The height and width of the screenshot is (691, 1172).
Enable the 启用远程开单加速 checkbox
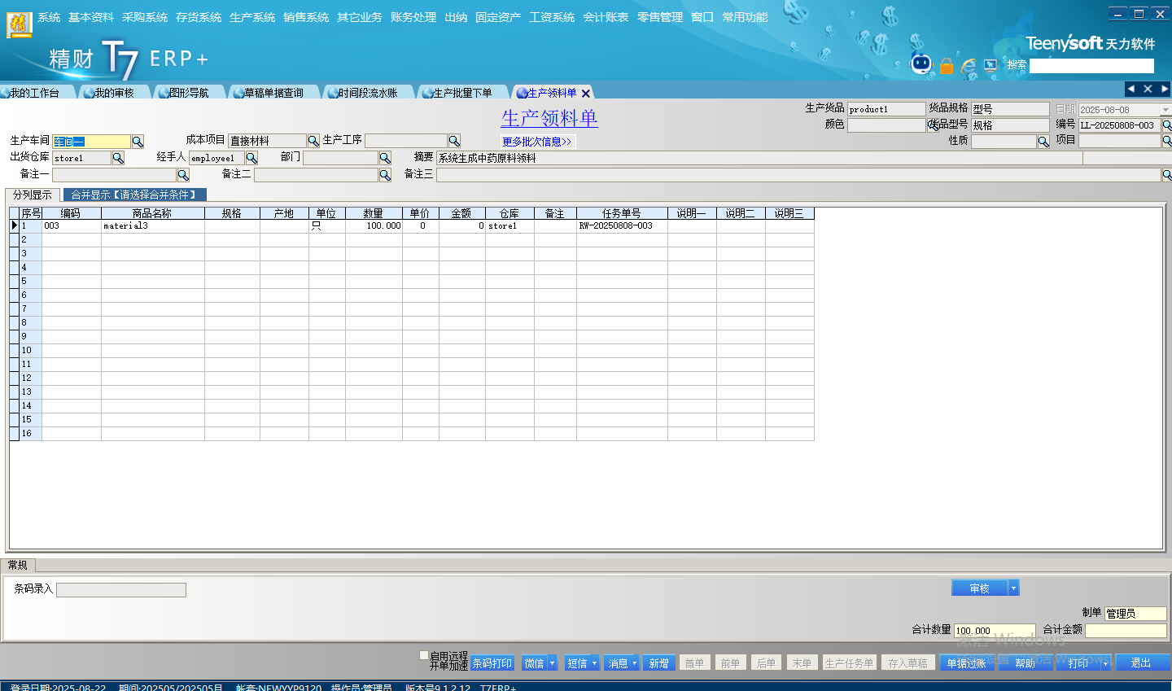tap(424, 655)
